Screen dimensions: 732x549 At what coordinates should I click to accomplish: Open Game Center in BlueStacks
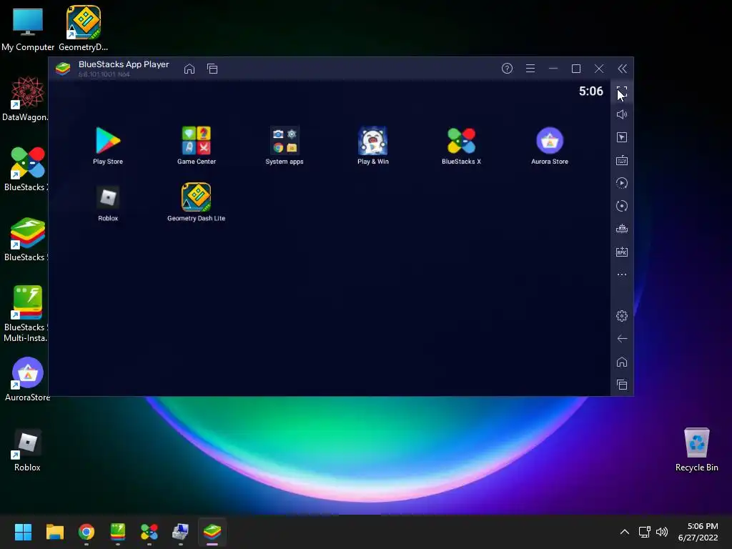pos(196,144)
